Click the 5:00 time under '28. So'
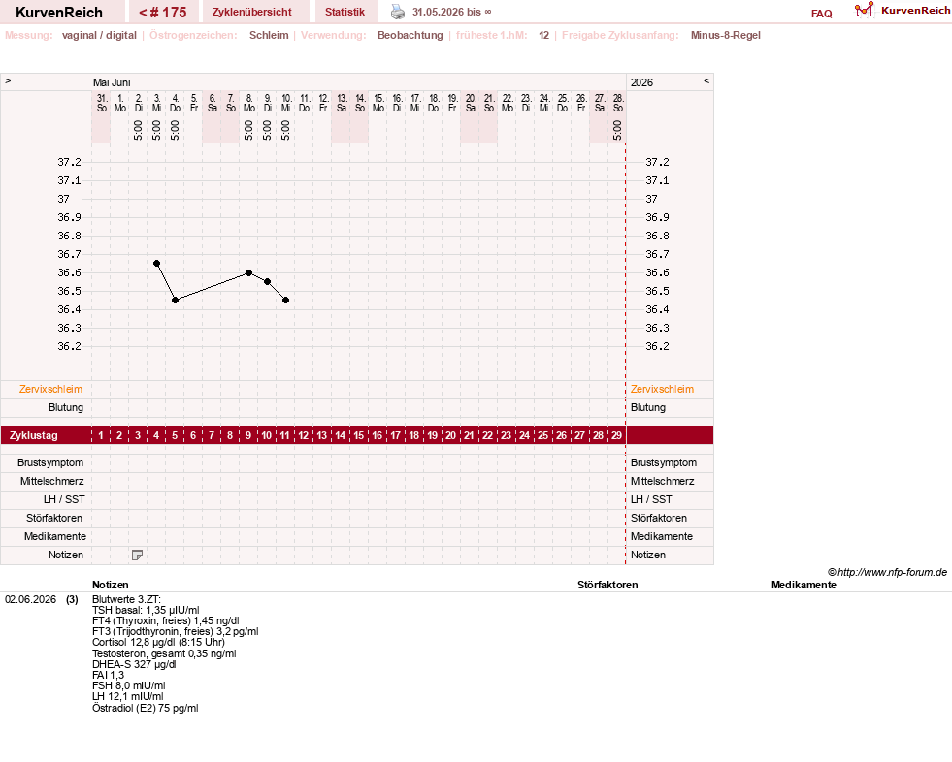This screenshot has height=762, width=952. [x=617, y=130]
